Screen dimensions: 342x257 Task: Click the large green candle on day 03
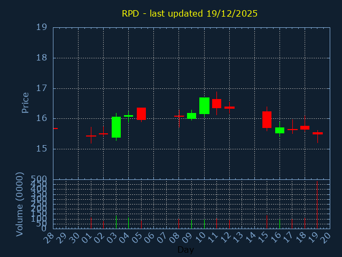click(x=116, y=127)
